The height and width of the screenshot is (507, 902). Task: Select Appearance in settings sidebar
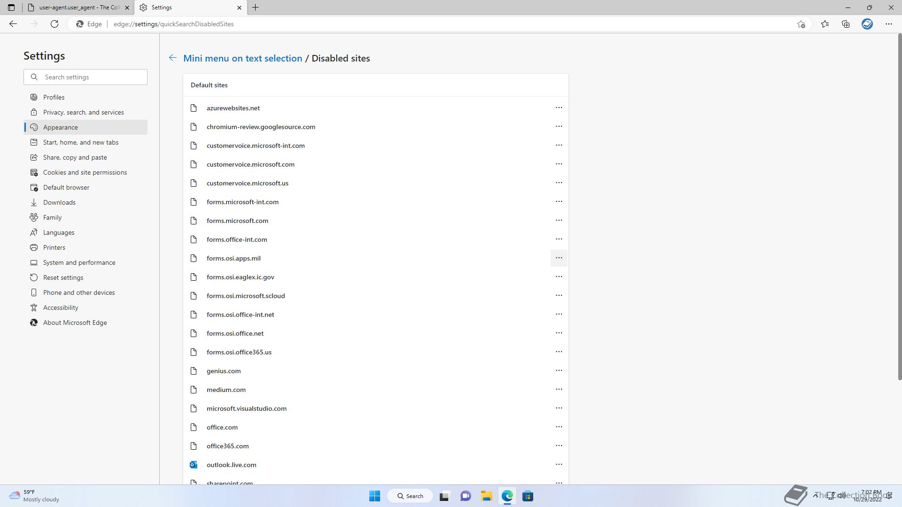coord(86,127)
